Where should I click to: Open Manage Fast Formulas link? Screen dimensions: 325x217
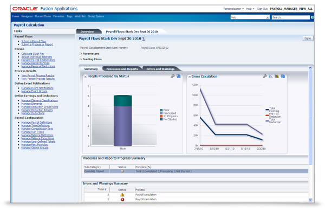[x=35, y=145]
